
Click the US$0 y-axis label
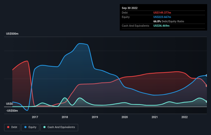(10, 104)
